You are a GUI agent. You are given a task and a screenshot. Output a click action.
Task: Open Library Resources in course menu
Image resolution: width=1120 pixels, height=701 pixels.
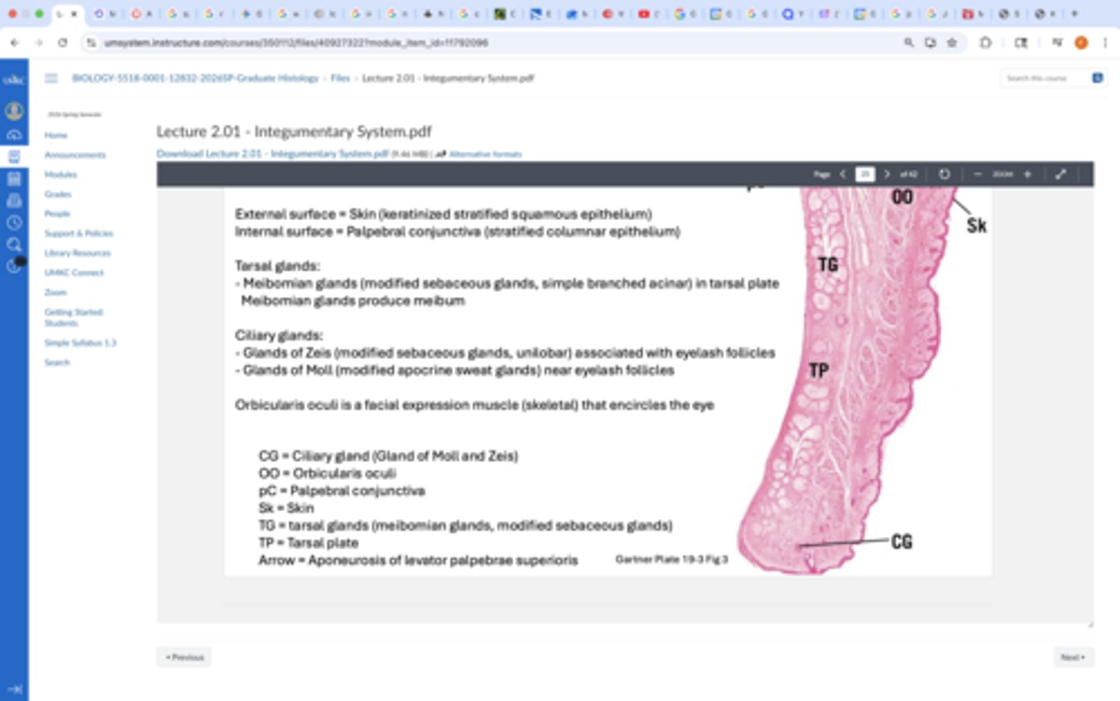(78, 253)
